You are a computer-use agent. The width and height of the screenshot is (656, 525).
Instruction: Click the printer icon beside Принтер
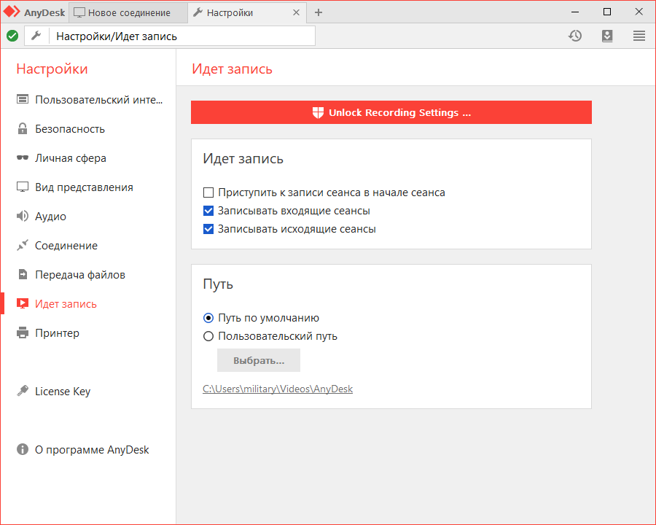(23, 333)
